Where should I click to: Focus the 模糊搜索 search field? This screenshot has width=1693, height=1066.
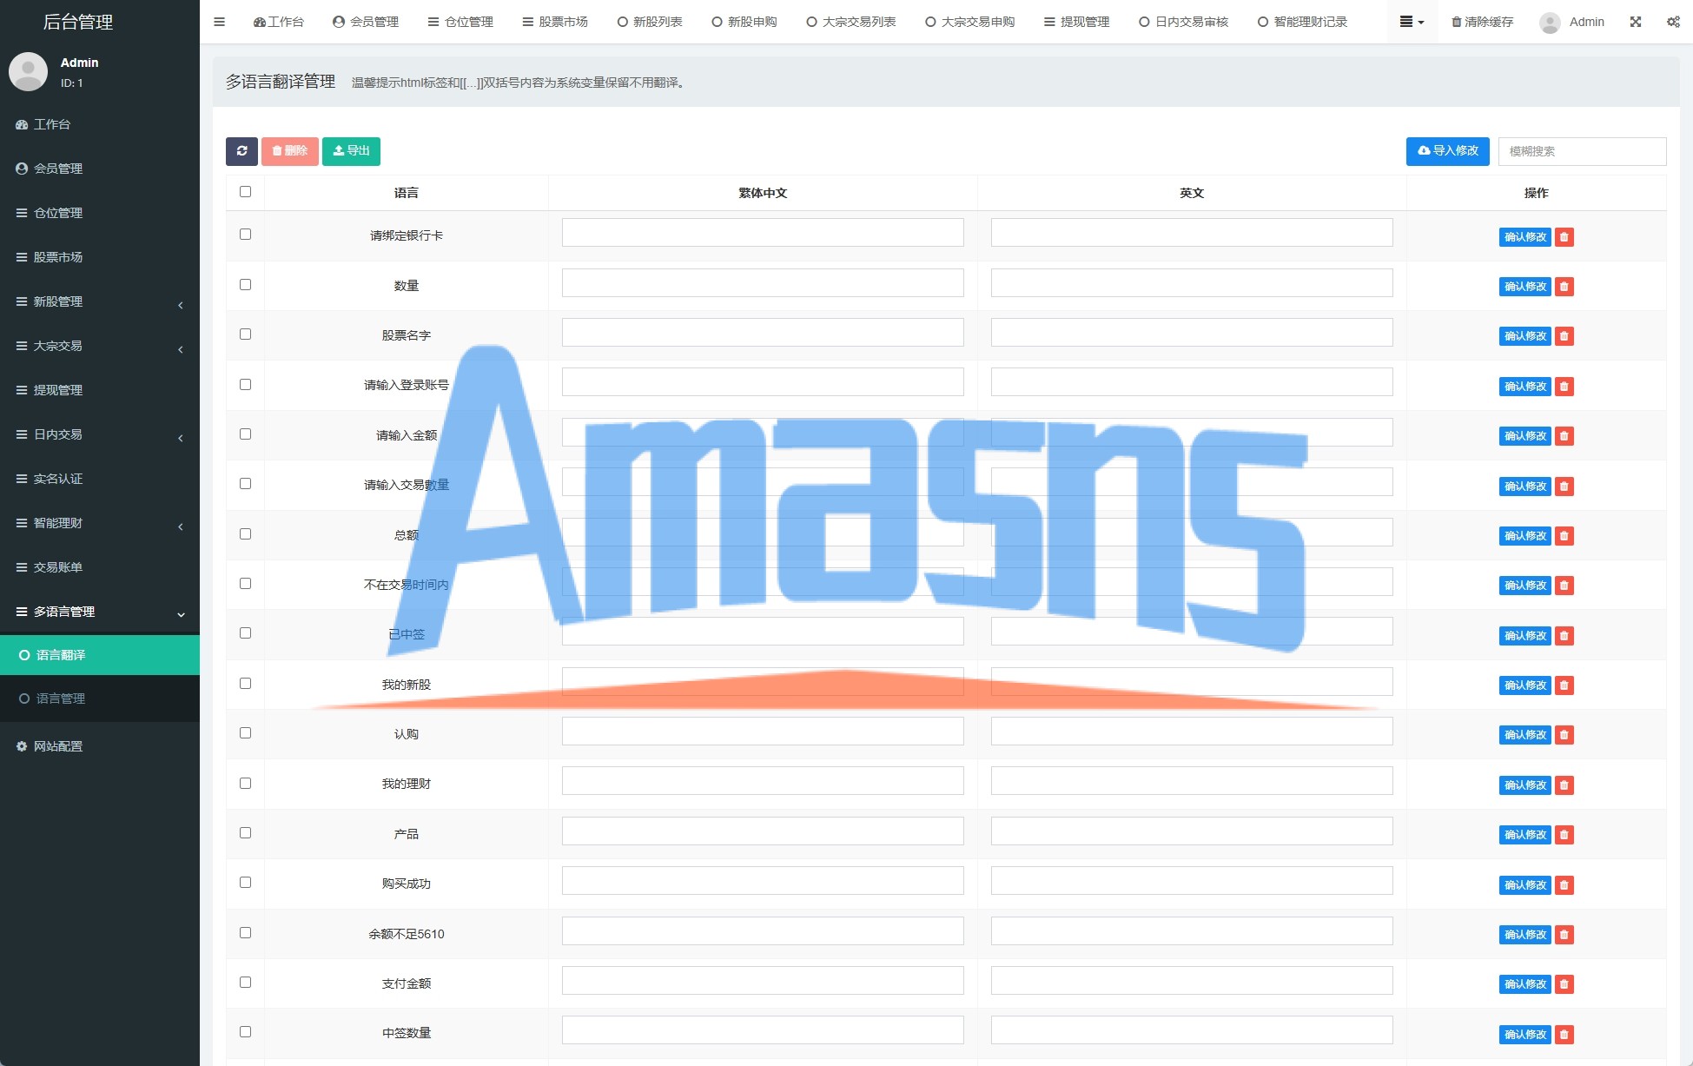point(1583,151)
